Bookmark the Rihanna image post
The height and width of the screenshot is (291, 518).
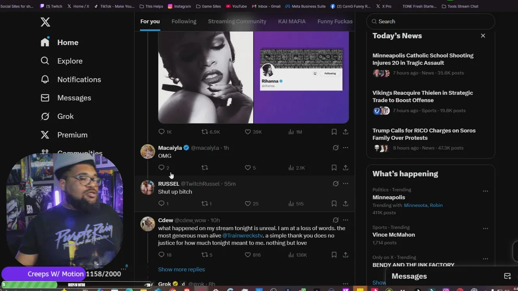pos(334,132)
